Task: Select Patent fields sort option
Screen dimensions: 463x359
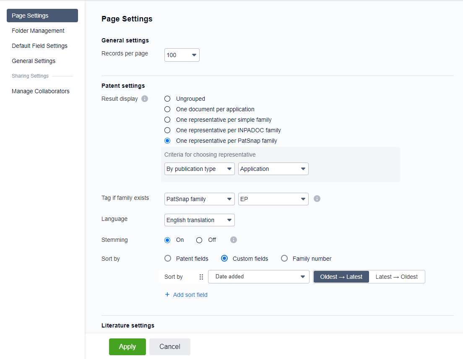Action: pos(168,259)
